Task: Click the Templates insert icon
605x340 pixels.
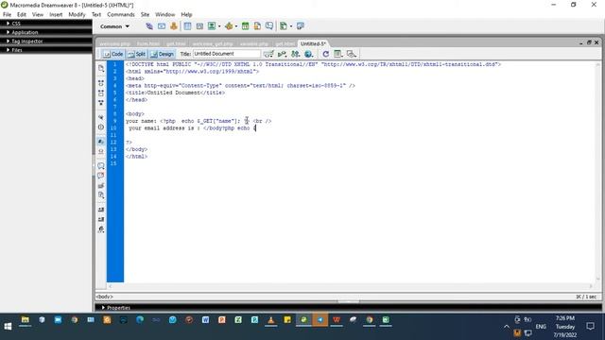Action: (x=284, y=26)
